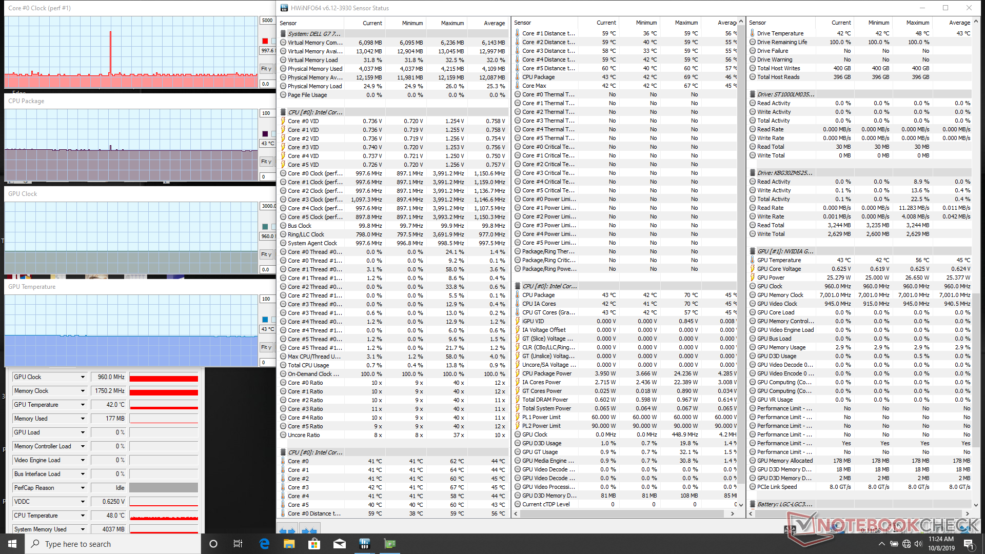Click the thermometer icon beside Core #3 temperature
The height and width of the screenshot is (554, 985).
pyautogui.click(x=283, y=487)
